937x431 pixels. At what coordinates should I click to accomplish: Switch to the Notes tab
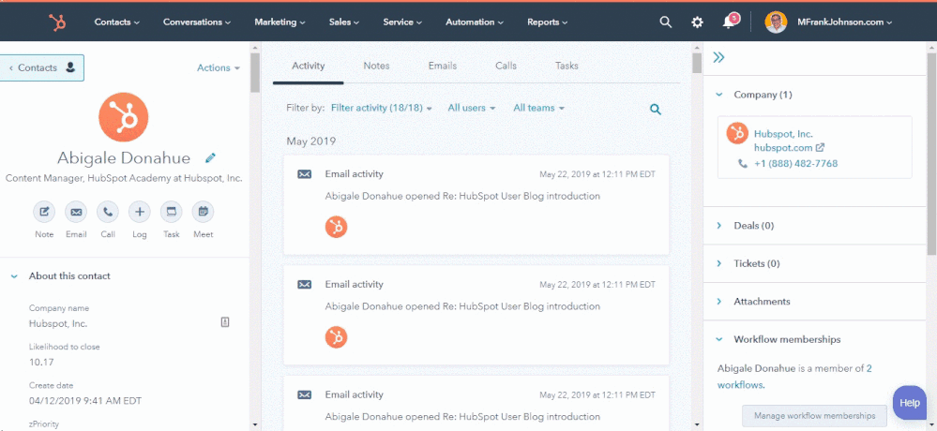(376, 66)
